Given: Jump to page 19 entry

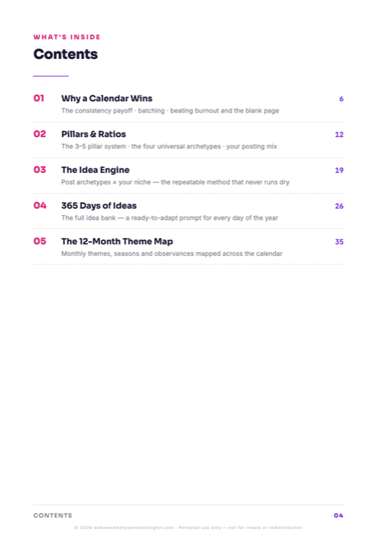Looking at the screenshot, I should point(339,170).
